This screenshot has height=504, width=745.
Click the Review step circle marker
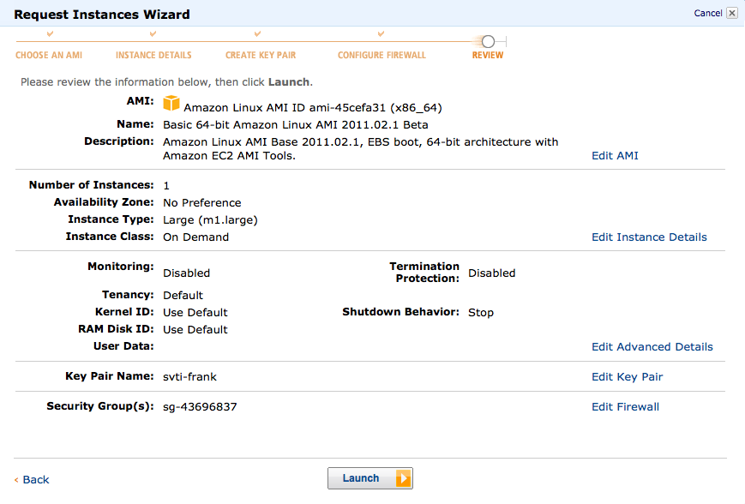(488, 41)
